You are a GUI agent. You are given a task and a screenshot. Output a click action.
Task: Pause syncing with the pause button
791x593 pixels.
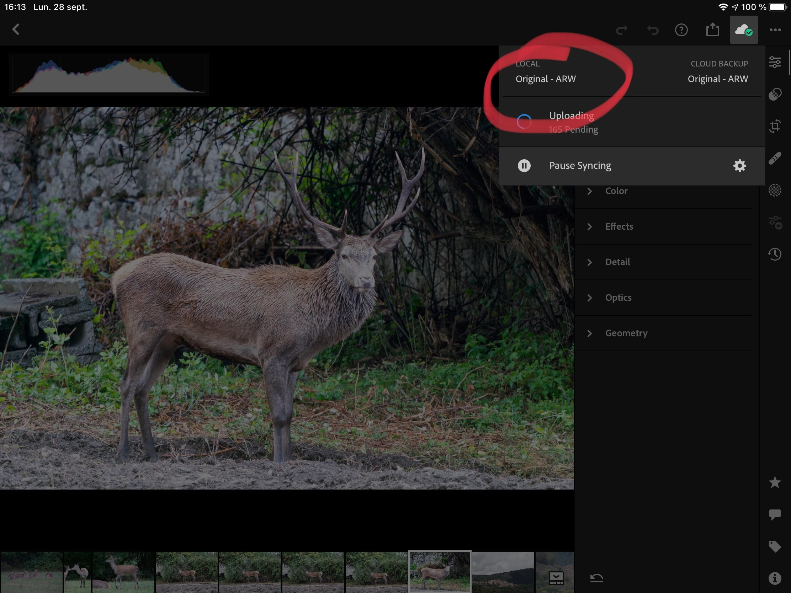pos(524,166)
